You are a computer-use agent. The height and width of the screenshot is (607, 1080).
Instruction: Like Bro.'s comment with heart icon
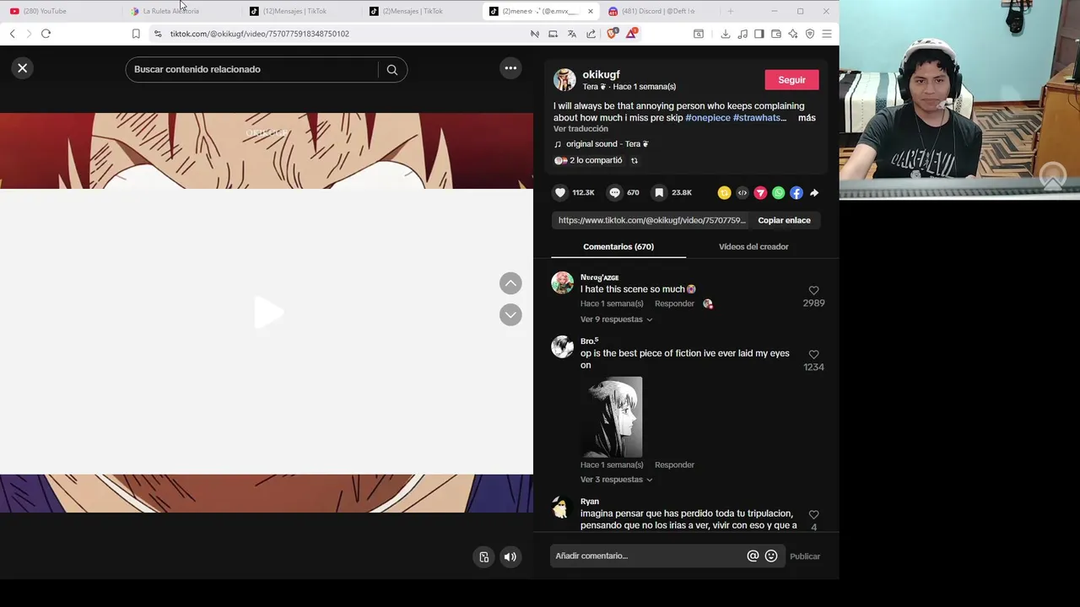pyautogui.click(x=813, y=355)
